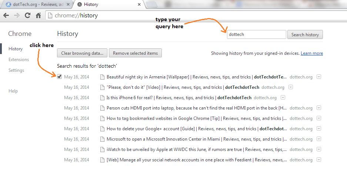347x188 pixels.
Task: Open dropdown menu for Beautiful night sky entry
Action: click(x=319, y=77)
